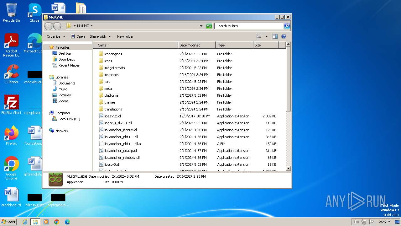Click the Back navigation arrow
401x226 pixels.
pyautogui.click(x=48, y=26)
